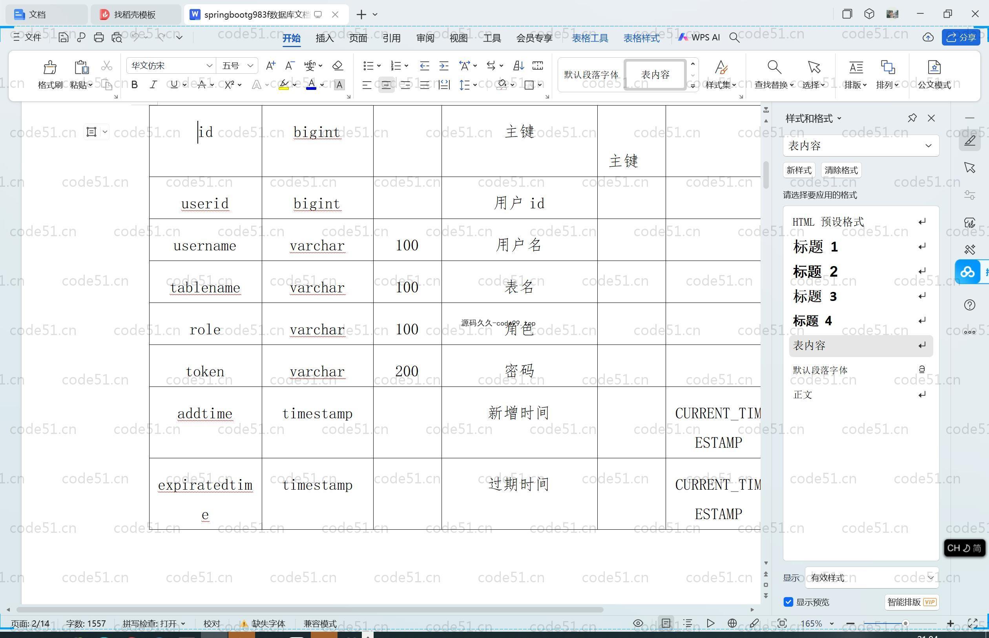The width and height of the screenshot is (989, 638).
Task: Click the horizontal document scrollbar
Action: pyautogui.click(x=310, y=610)
